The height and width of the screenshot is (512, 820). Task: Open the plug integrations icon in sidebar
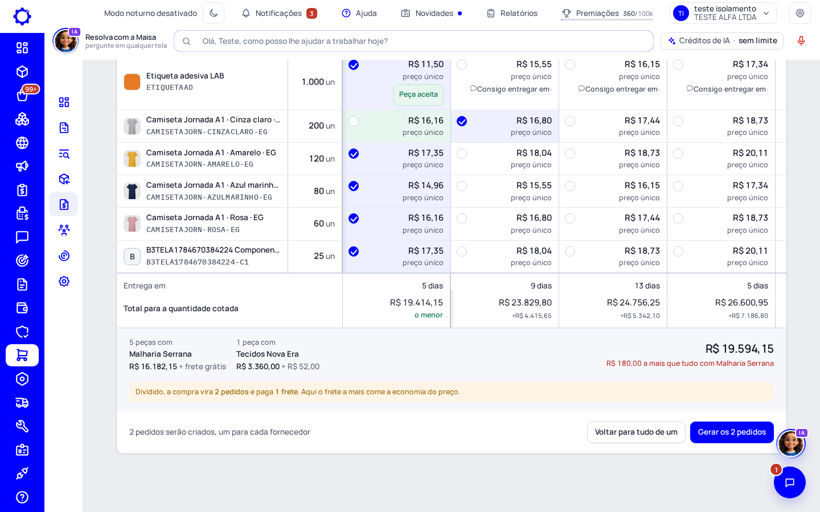(22, 473)
